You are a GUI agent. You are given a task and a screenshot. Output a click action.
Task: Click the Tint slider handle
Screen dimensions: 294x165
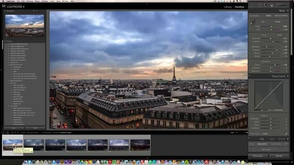point(271,29)
